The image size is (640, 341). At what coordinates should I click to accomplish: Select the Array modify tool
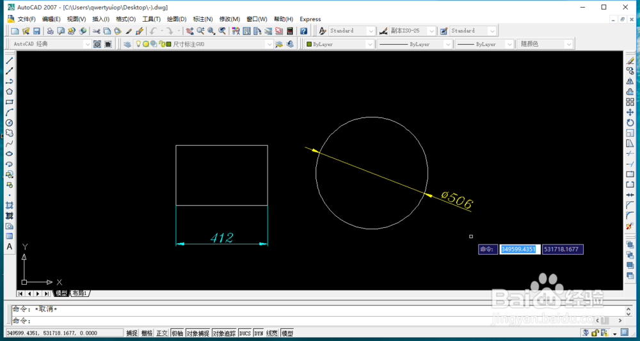click(630, 102)
